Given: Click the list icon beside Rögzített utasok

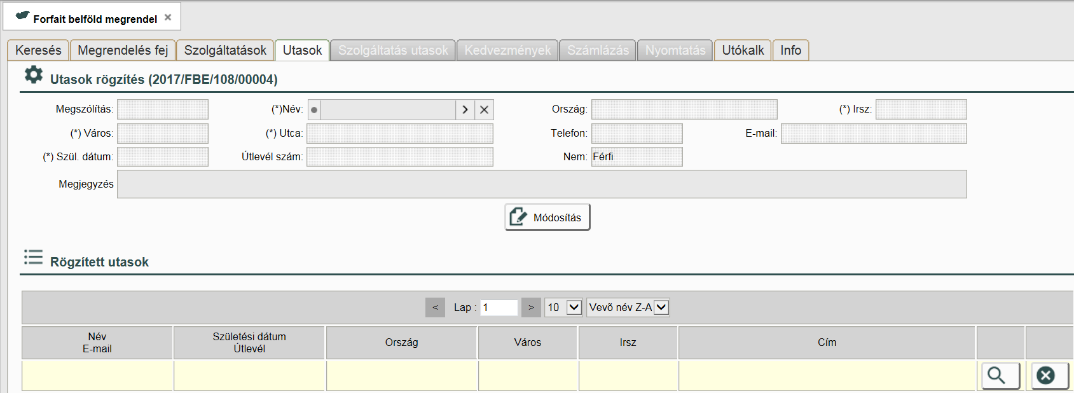Looking at the screenshot, I should [x=33, y=258].
